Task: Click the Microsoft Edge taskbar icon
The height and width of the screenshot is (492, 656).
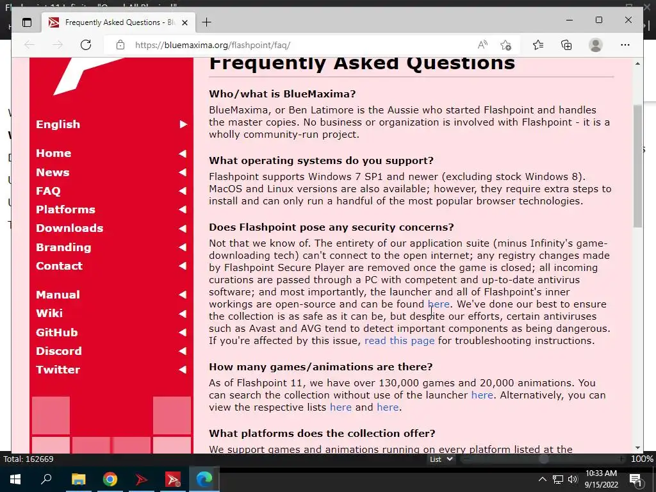Action: click(x=204, y=479)
